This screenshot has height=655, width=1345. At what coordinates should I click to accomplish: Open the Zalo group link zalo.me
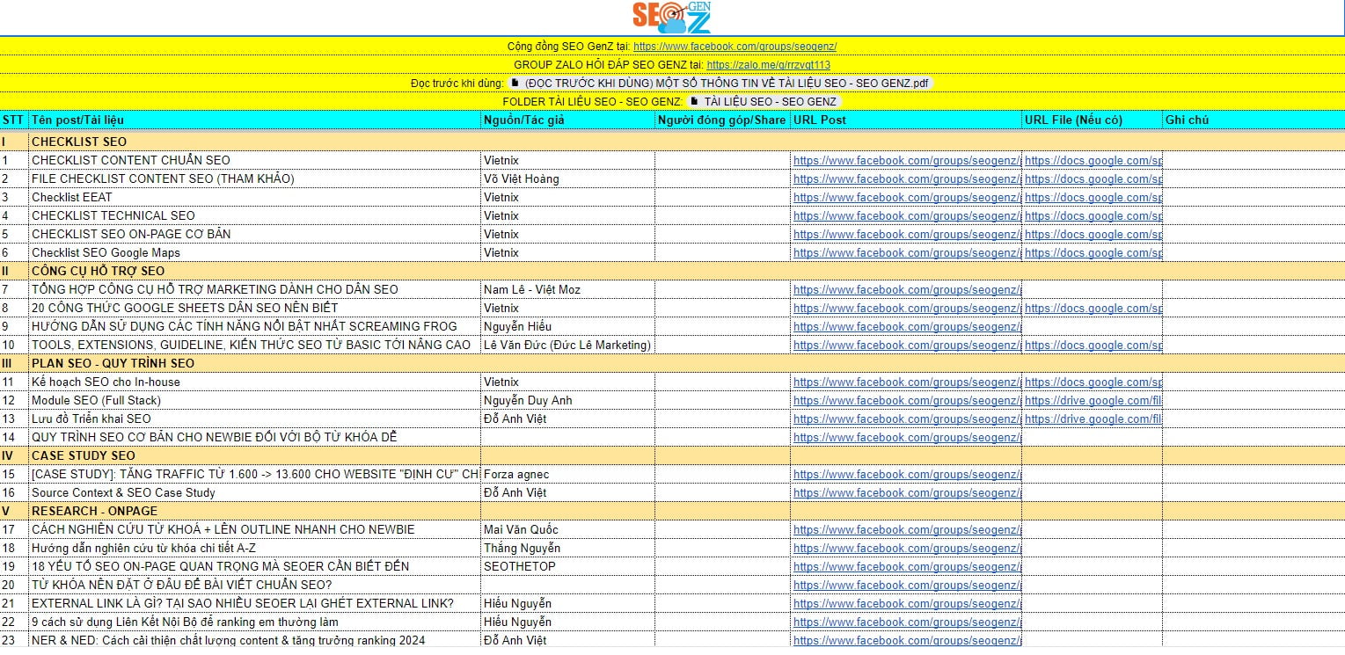pyautogui.click(x=768, y=65)
